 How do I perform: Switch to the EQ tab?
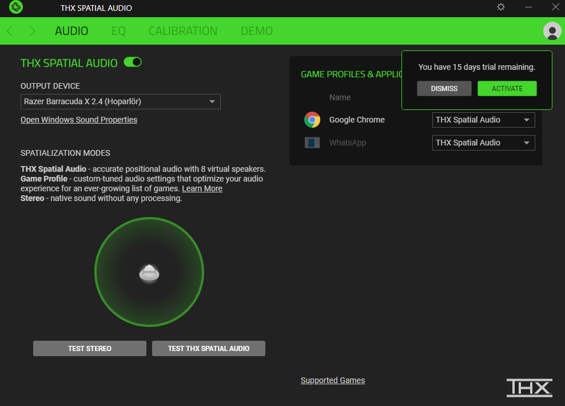[x=118, y=31]
